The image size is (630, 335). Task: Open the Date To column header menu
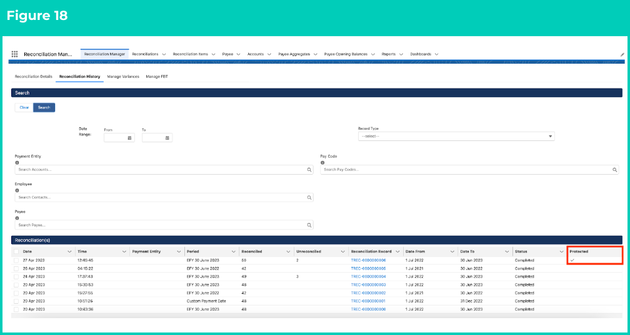507,251
